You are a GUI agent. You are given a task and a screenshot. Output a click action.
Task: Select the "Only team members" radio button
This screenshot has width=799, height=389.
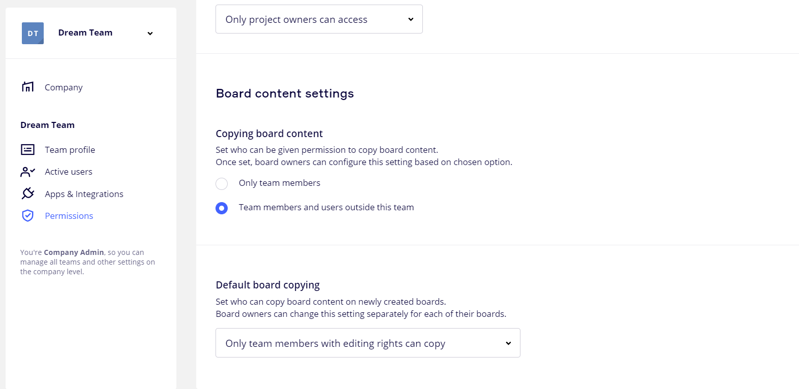coord(222,183)
